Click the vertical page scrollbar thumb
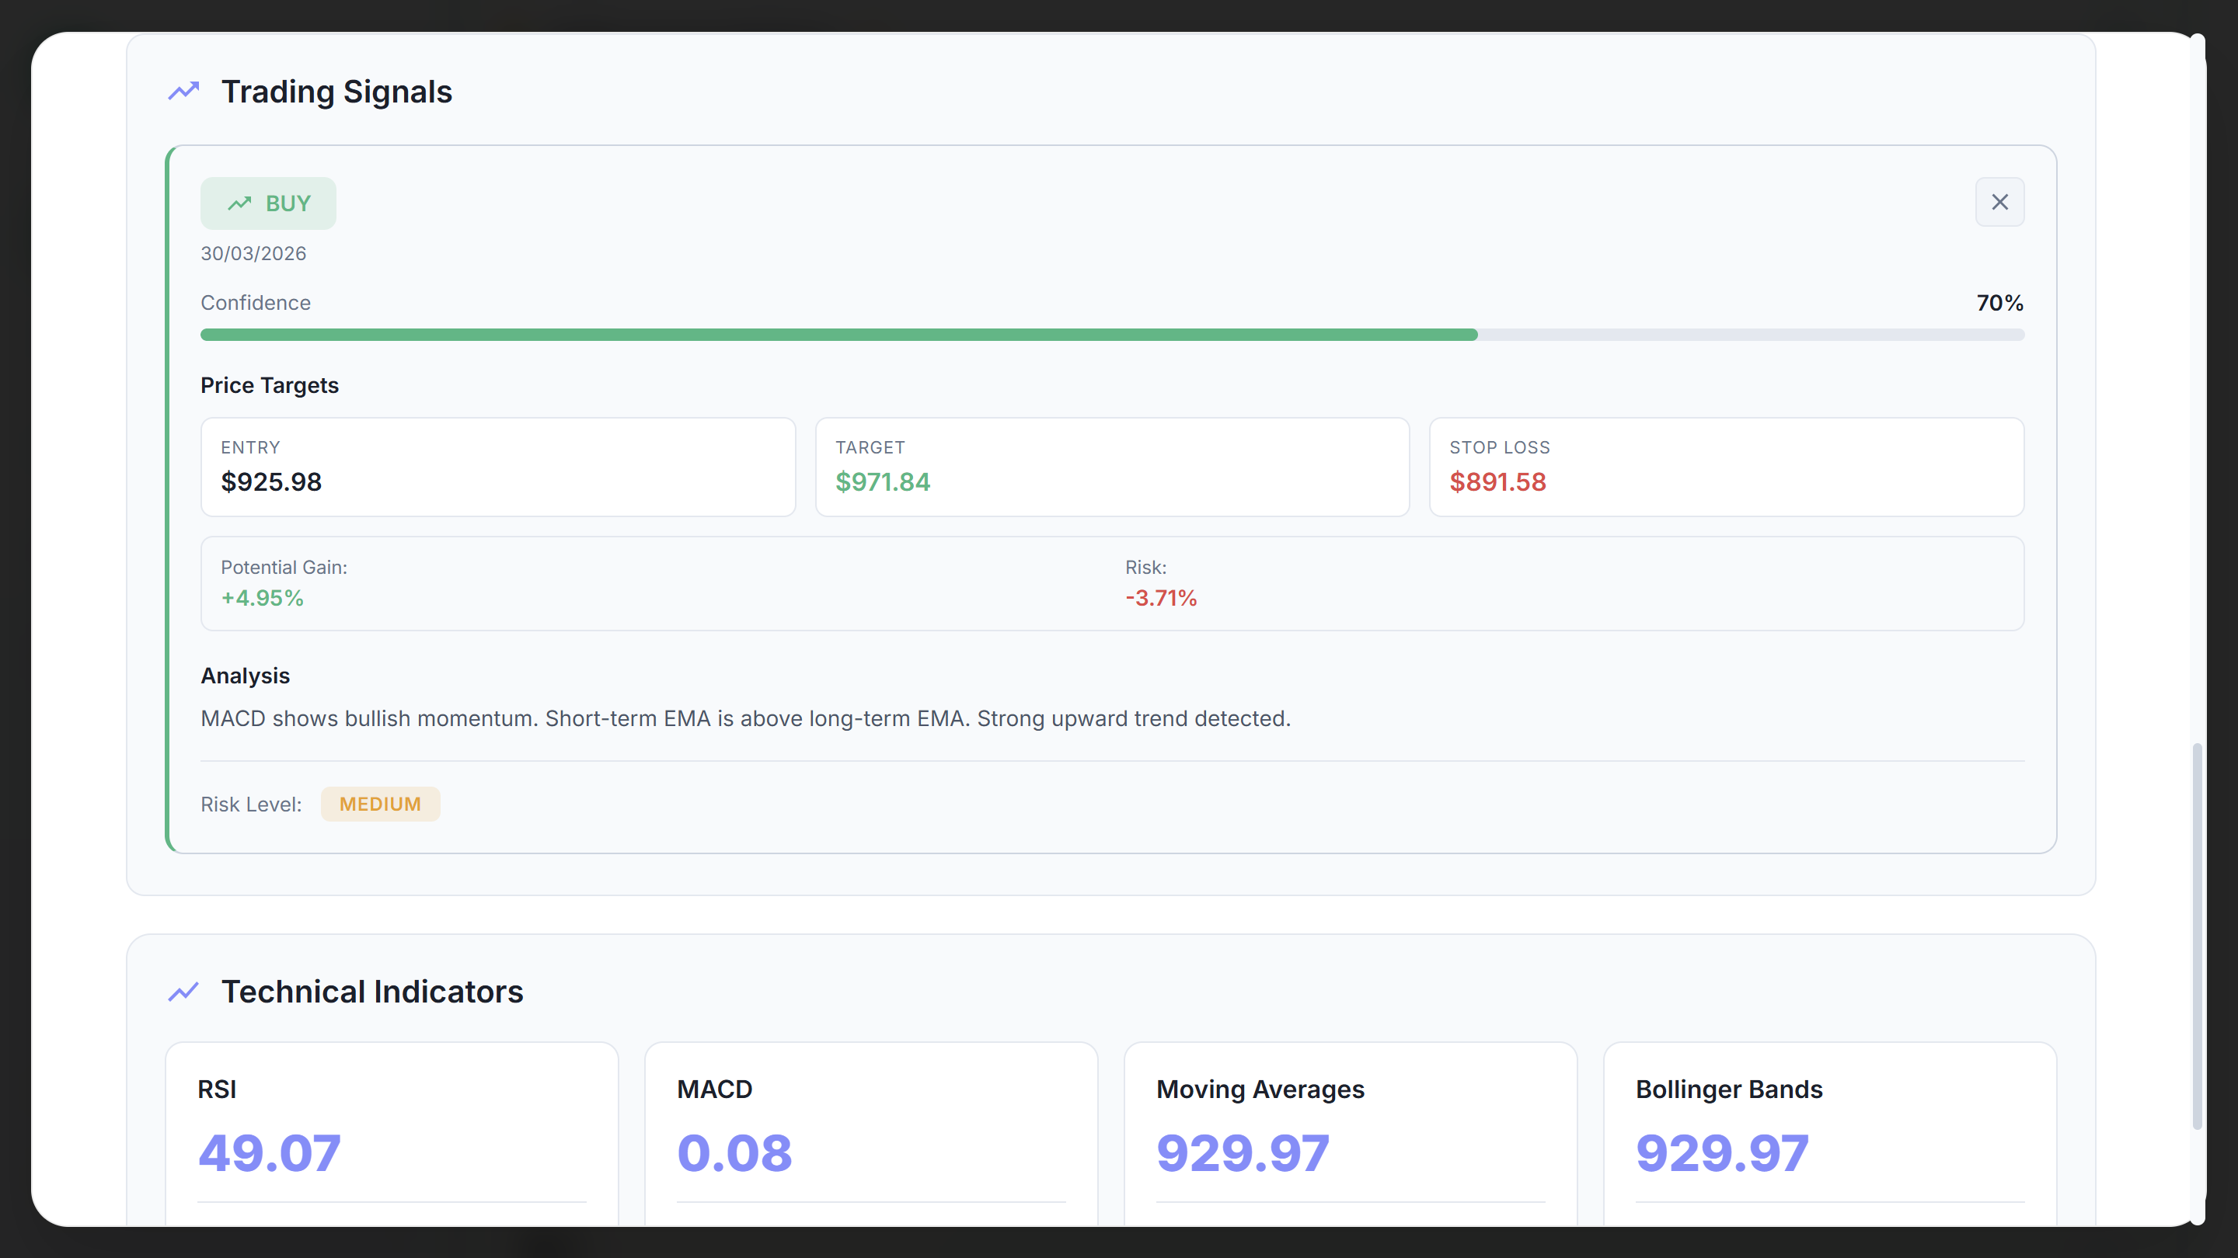 tap(2197, 936)
